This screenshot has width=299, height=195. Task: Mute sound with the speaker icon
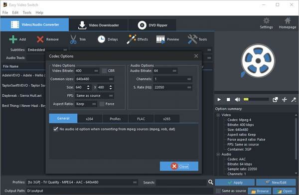point(237,99)
